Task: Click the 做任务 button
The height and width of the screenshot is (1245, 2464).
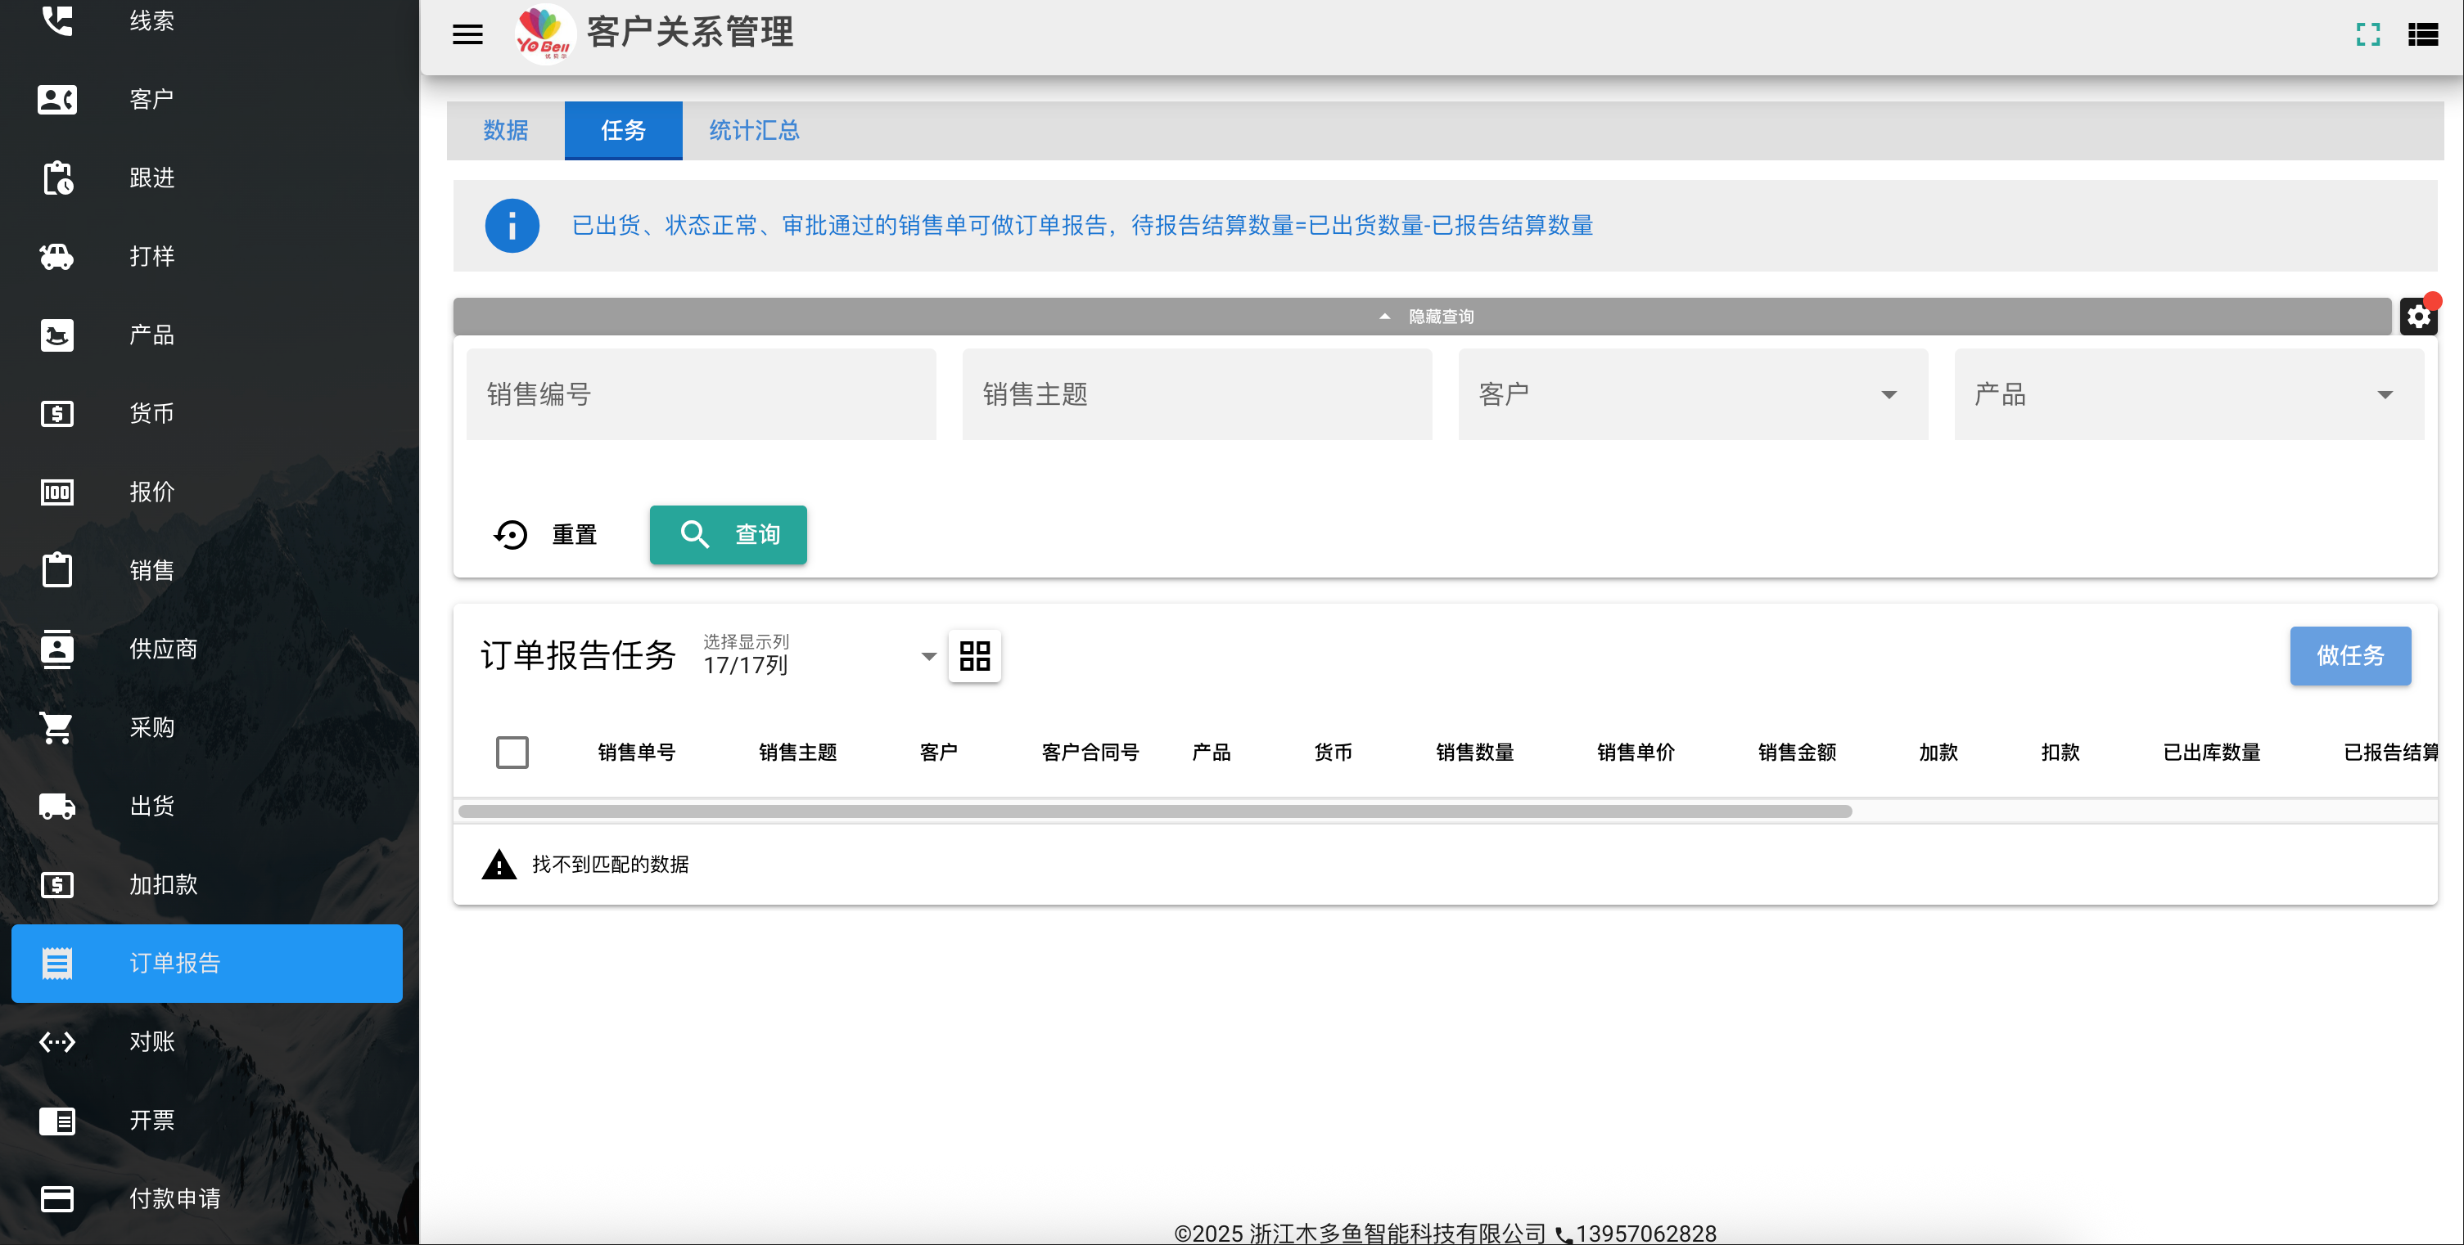Action: point(2349,655)
